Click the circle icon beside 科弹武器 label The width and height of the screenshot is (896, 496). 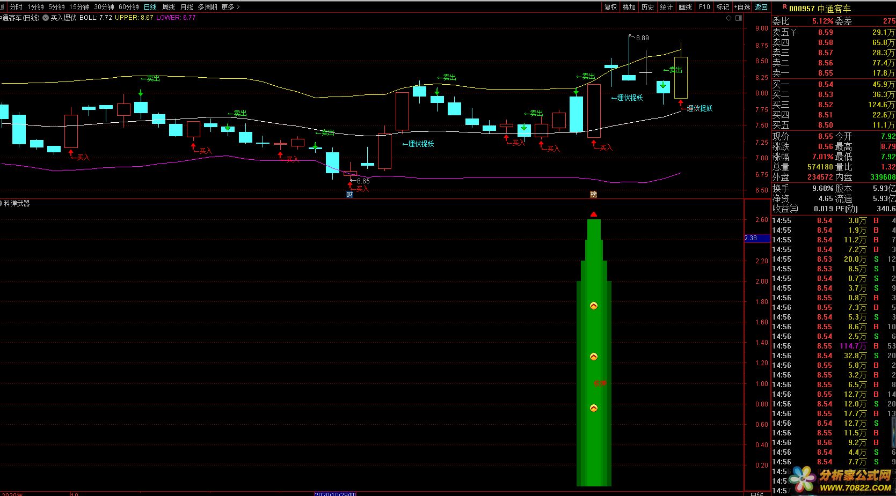(x=2, y=203)
